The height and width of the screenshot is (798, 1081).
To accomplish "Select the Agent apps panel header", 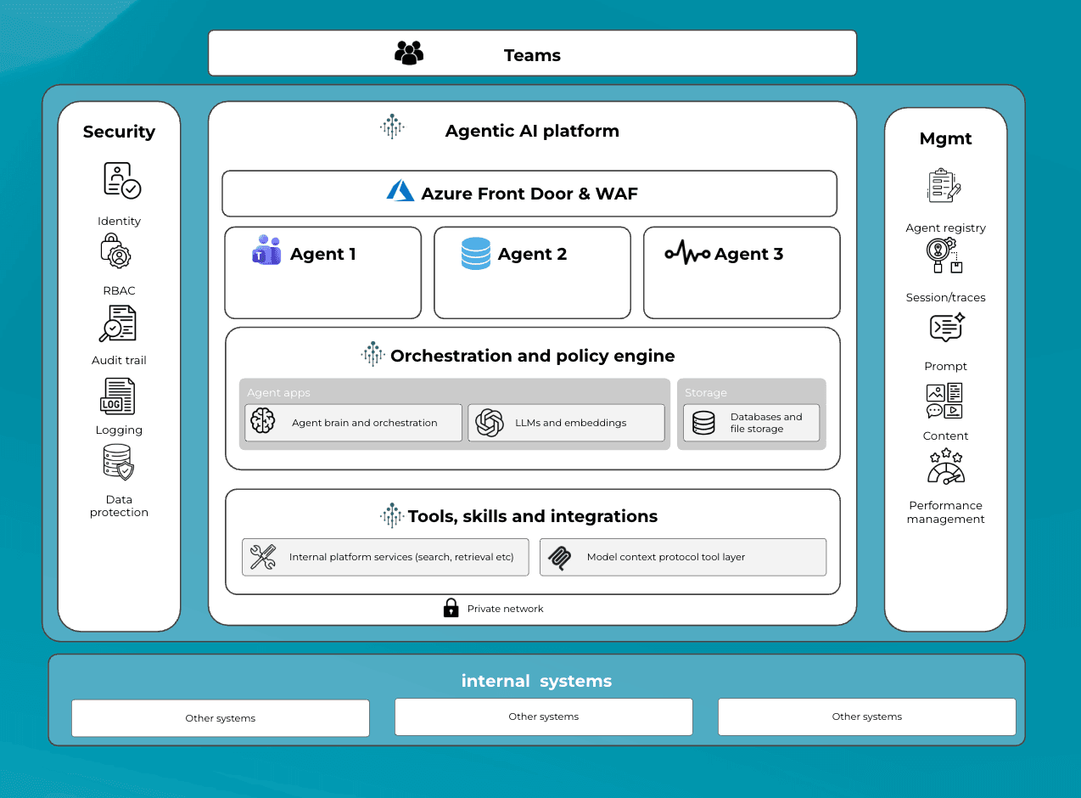I will [x=278, y=392].
